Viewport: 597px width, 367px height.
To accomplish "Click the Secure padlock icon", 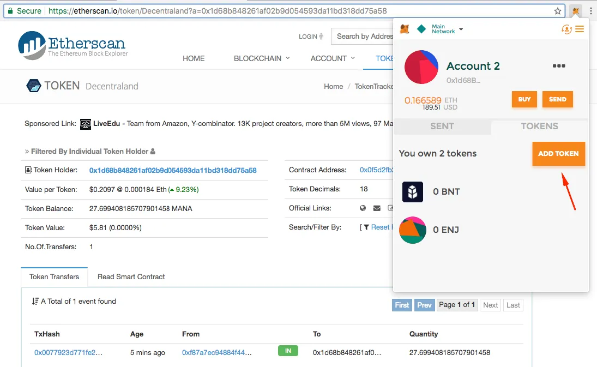I will pyautogui.click(x=10, y=11).
